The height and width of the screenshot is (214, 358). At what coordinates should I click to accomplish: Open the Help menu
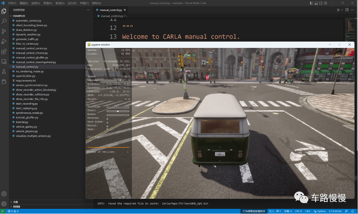(x=96, y=3)
